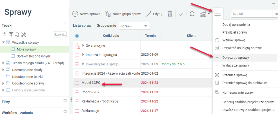Select the Model 3CPO row
This screenshot has width=278, height=114.
click(143, 83)
